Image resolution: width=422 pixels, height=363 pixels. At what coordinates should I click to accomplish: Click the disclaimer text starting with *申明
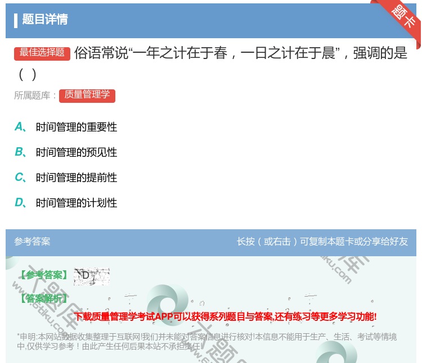[206, 341]
